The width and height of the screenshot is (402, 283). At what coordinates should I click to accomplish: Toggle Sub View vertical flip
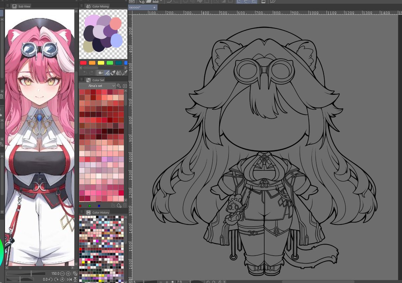click(x=75, y=279)
